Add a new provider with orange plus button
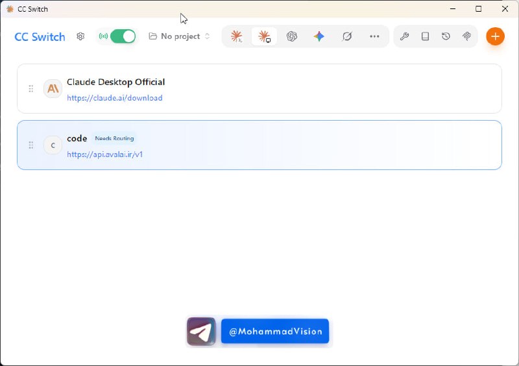Screen dimensions: 519x366 (x=495, y=36)
